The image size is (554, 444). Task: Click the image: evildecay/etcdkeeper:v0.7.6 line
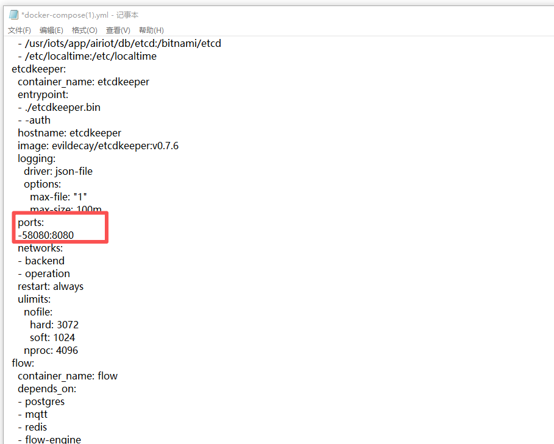tap(95, 145)
